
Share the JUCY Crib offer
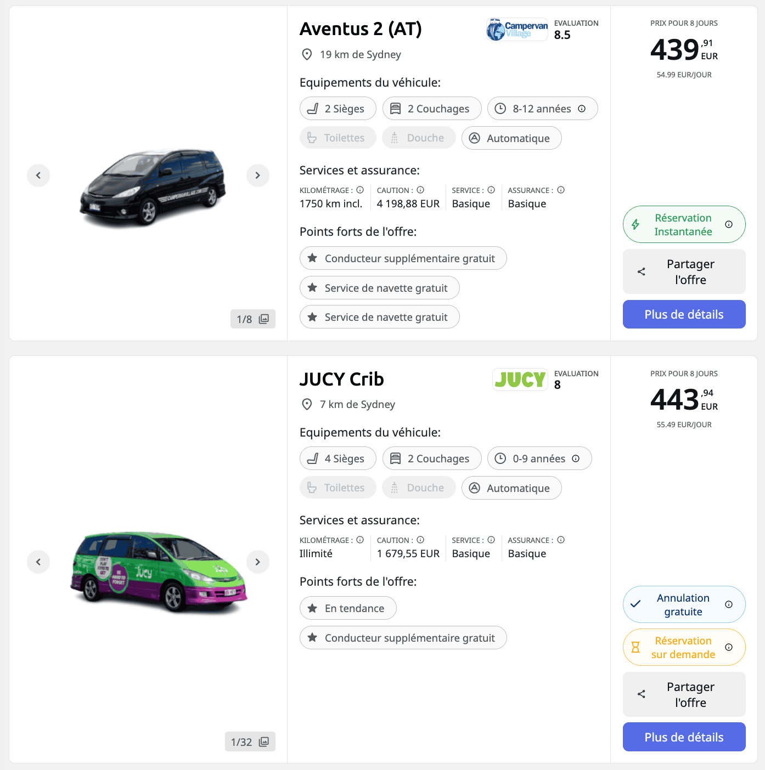pyautogui.click(x=684, y=694)
